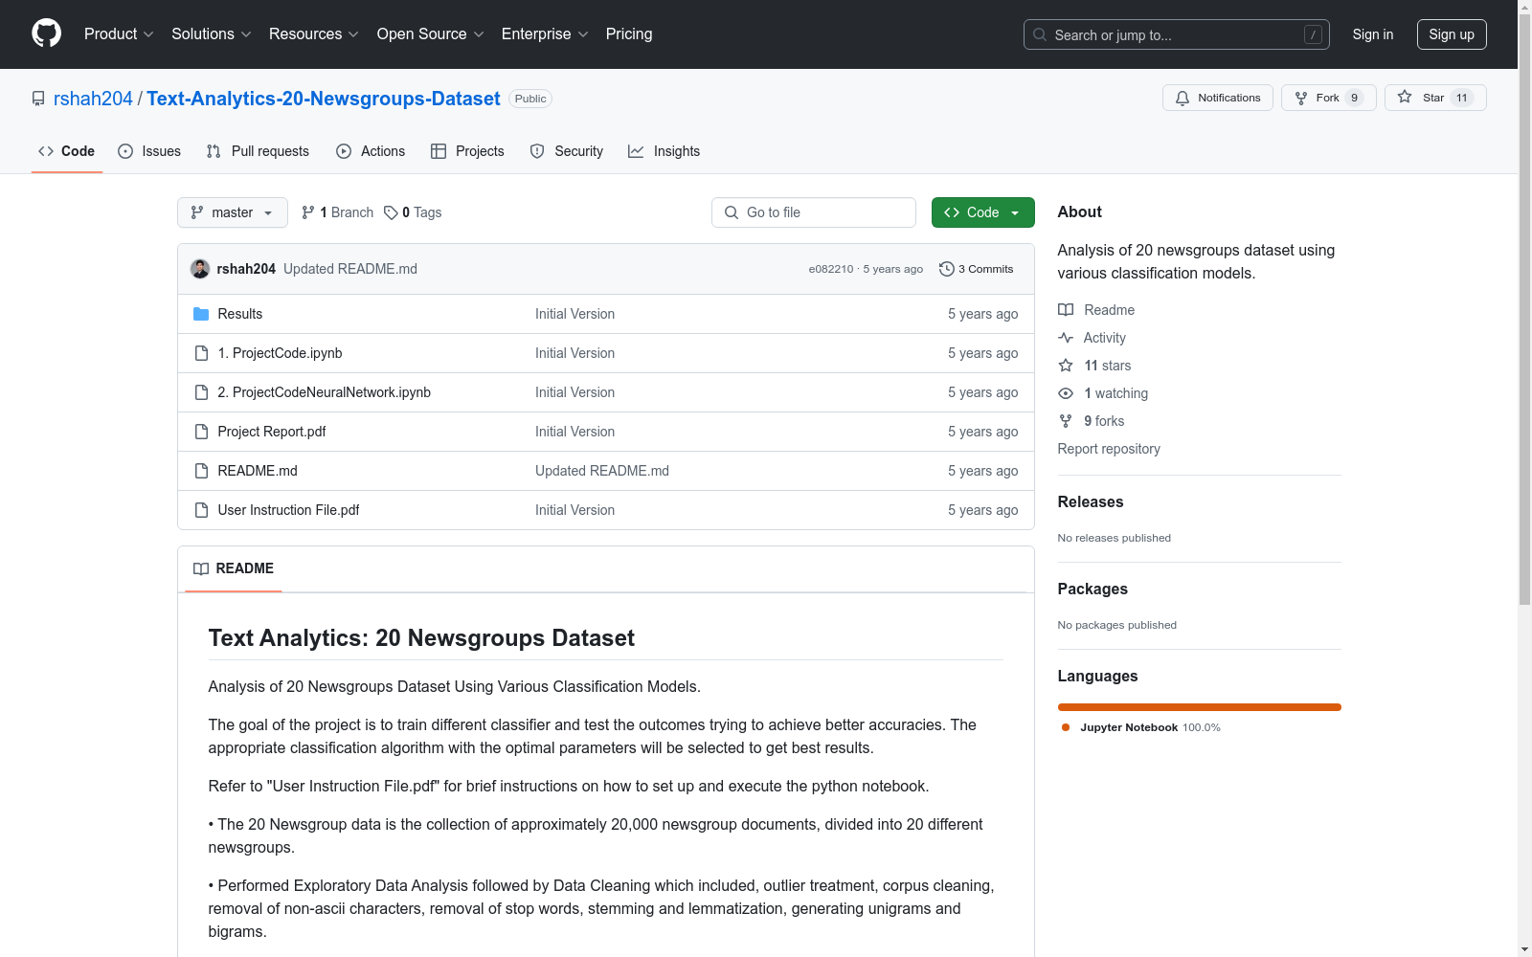This screenshot has width=1532, height=957.
Task: Click the Jupyter Notebook orange language dot
Action: click(1066, 727)
